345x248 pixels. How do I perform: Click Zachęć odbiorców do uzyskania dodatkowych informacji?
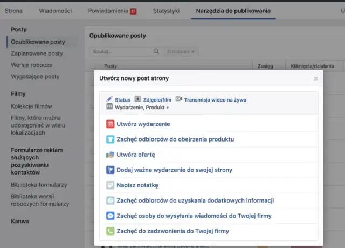click(x=195, y=200)
